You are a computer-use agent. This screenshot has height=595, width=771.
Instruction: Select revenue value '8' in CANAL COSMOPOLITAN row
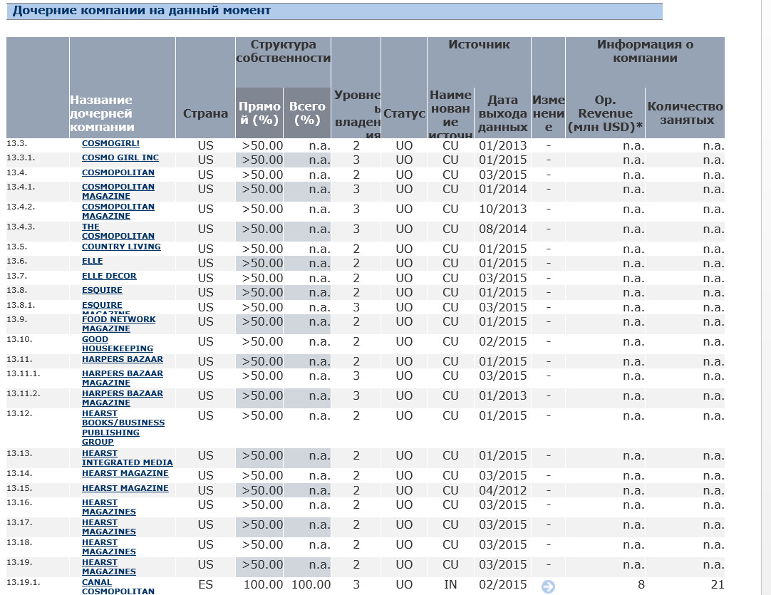click(x=641, y=584)
